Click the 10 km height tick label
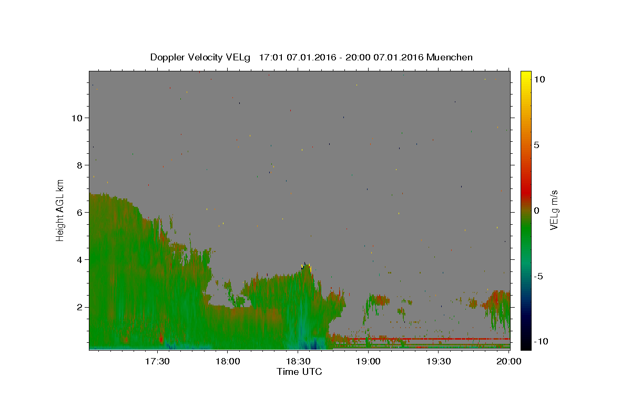The image size is (631, 420). tap(76, 118)
